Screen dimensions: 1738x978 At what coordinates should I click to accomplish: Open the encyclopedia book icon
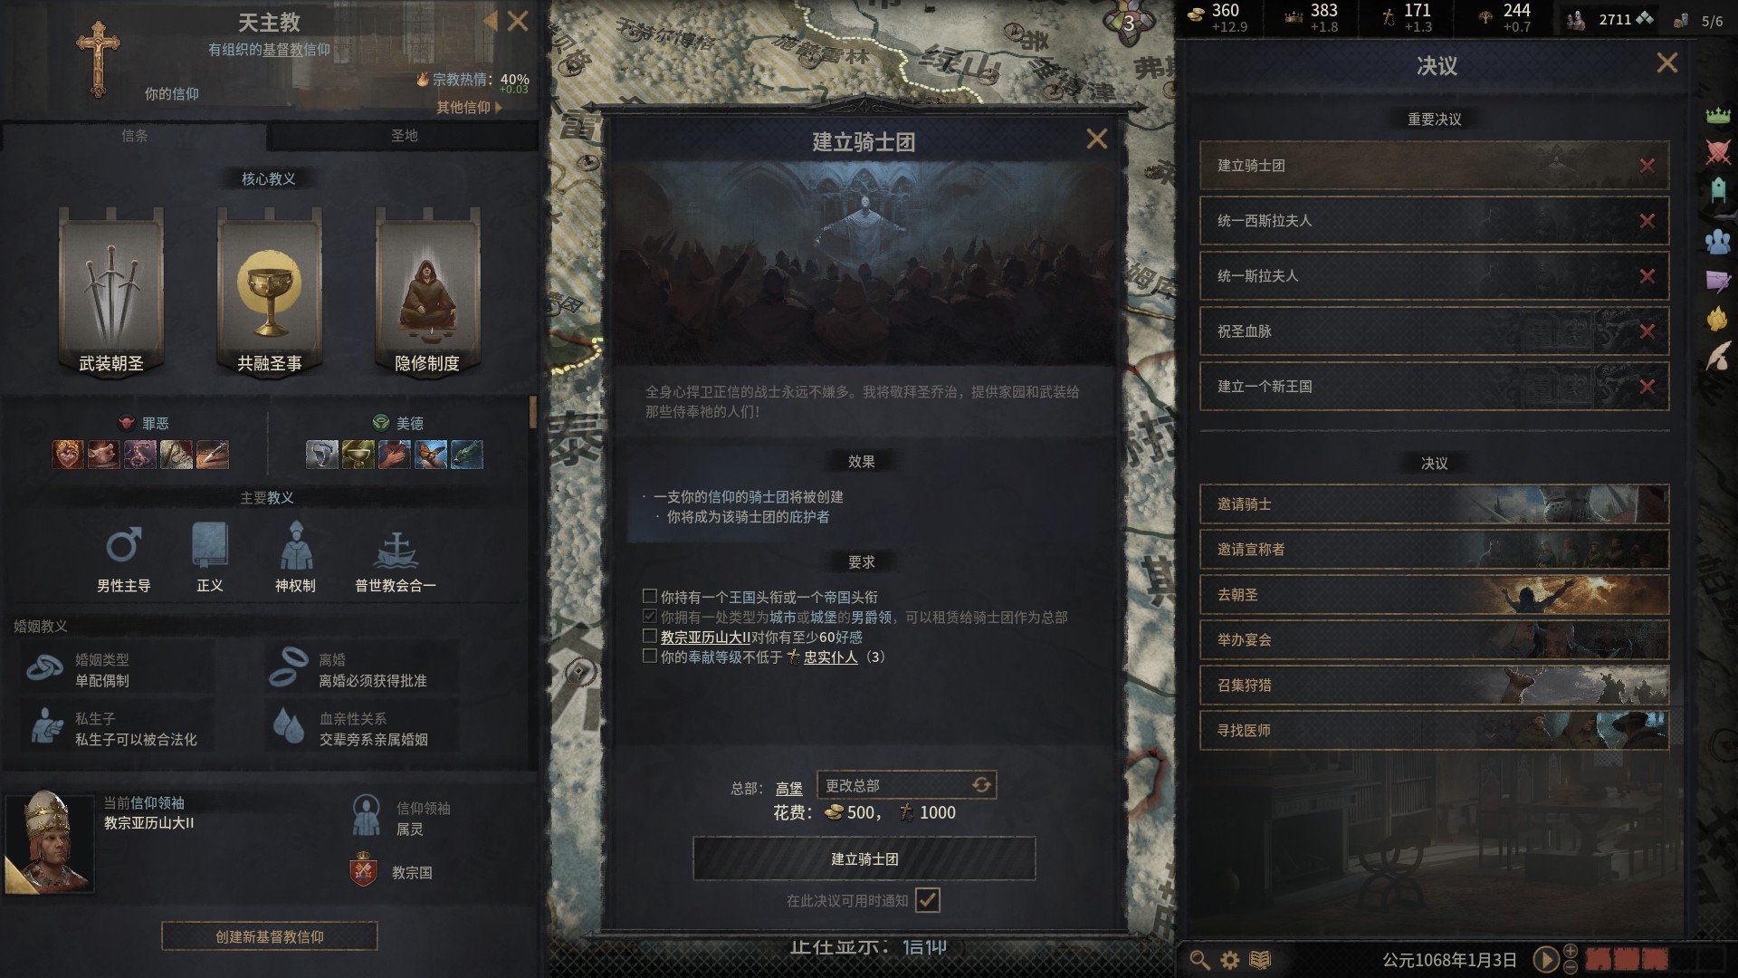[x=1260, y=959]
